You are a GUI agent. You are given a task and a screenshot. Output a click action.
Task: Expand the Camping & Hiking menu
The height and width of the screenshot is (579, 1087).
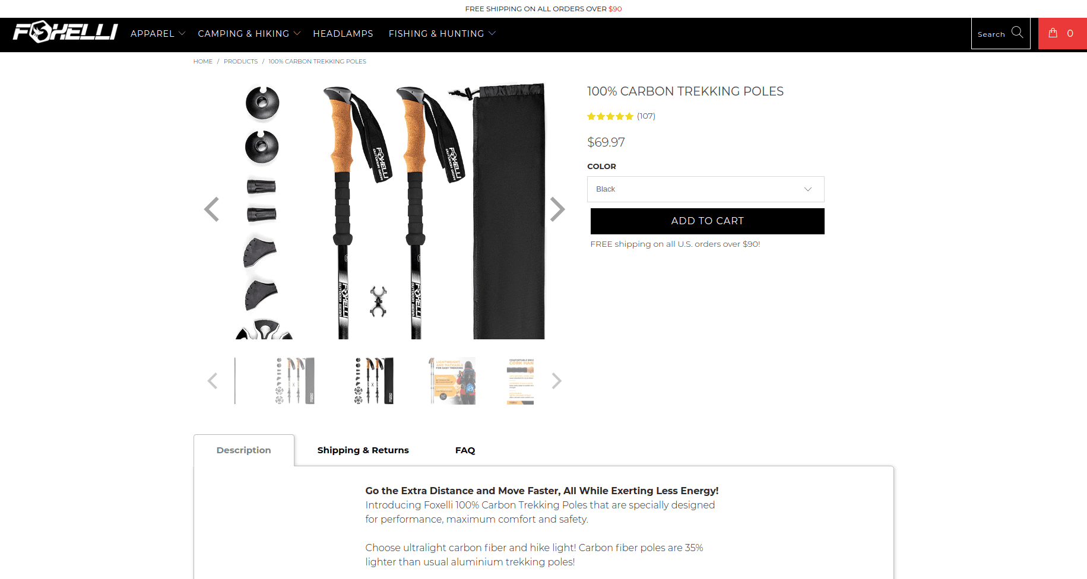(249, 34)
